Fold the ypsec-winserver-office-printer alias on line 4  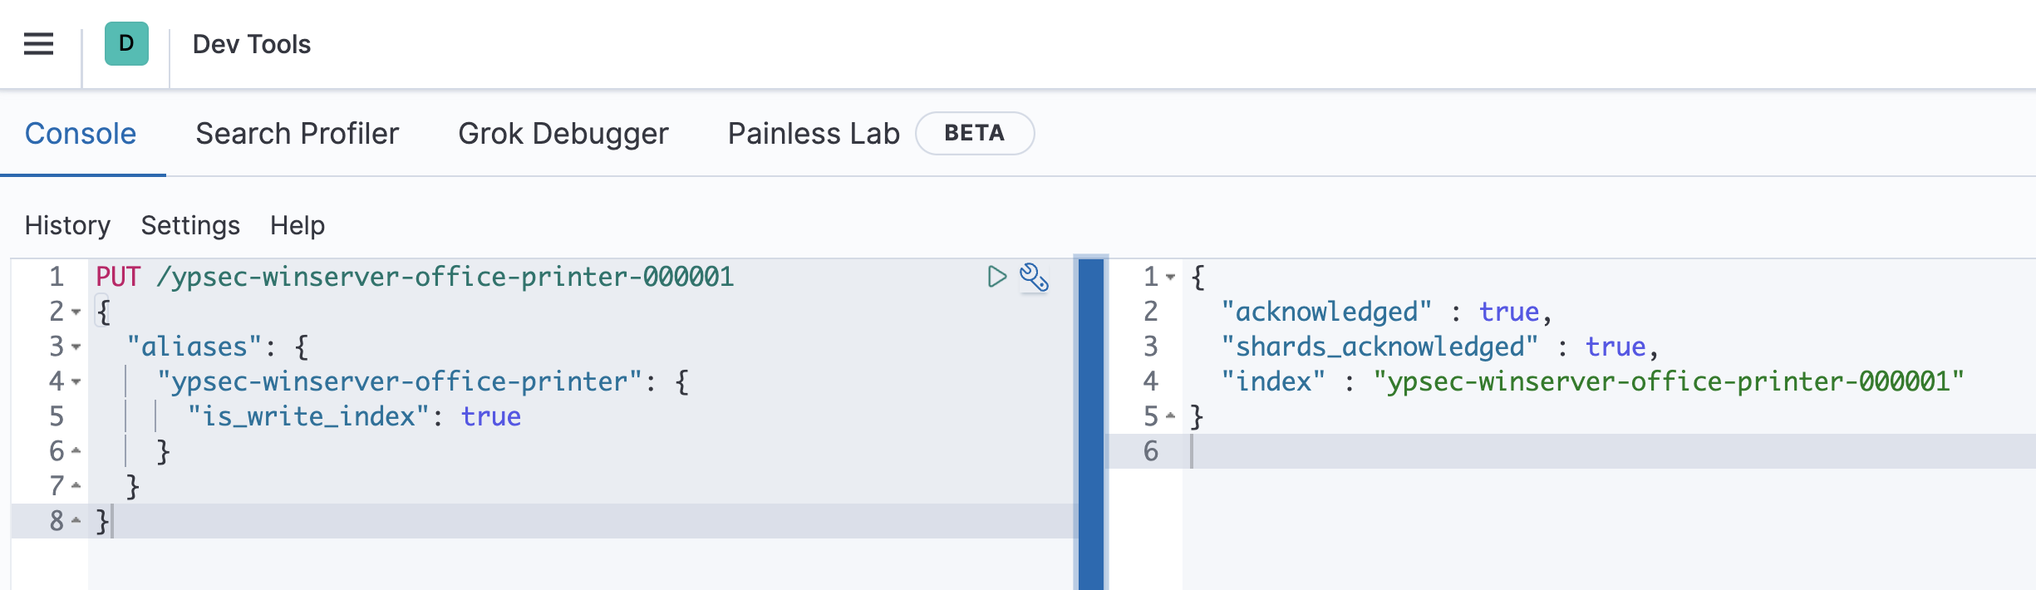click(x=76, y=382)
